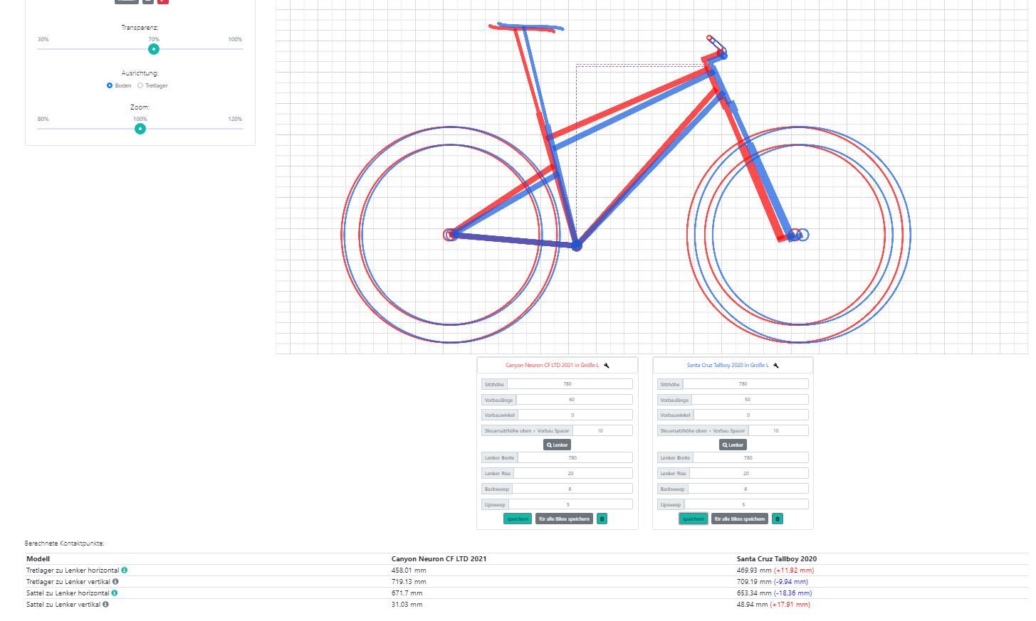The image size is (1036, 621).
Task: Click Lenker Breite field of Canyon Neuron
Action: click(574, 458)
